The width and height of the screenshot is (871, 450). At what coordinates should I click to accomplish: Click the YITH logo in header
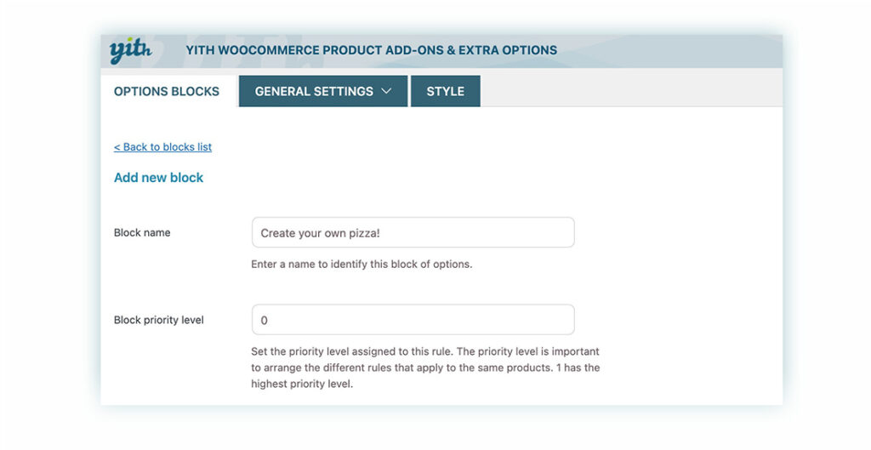pos(129,51)
